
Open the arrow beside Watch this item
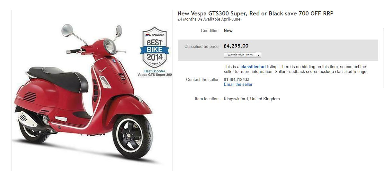[x=259, y=55]
